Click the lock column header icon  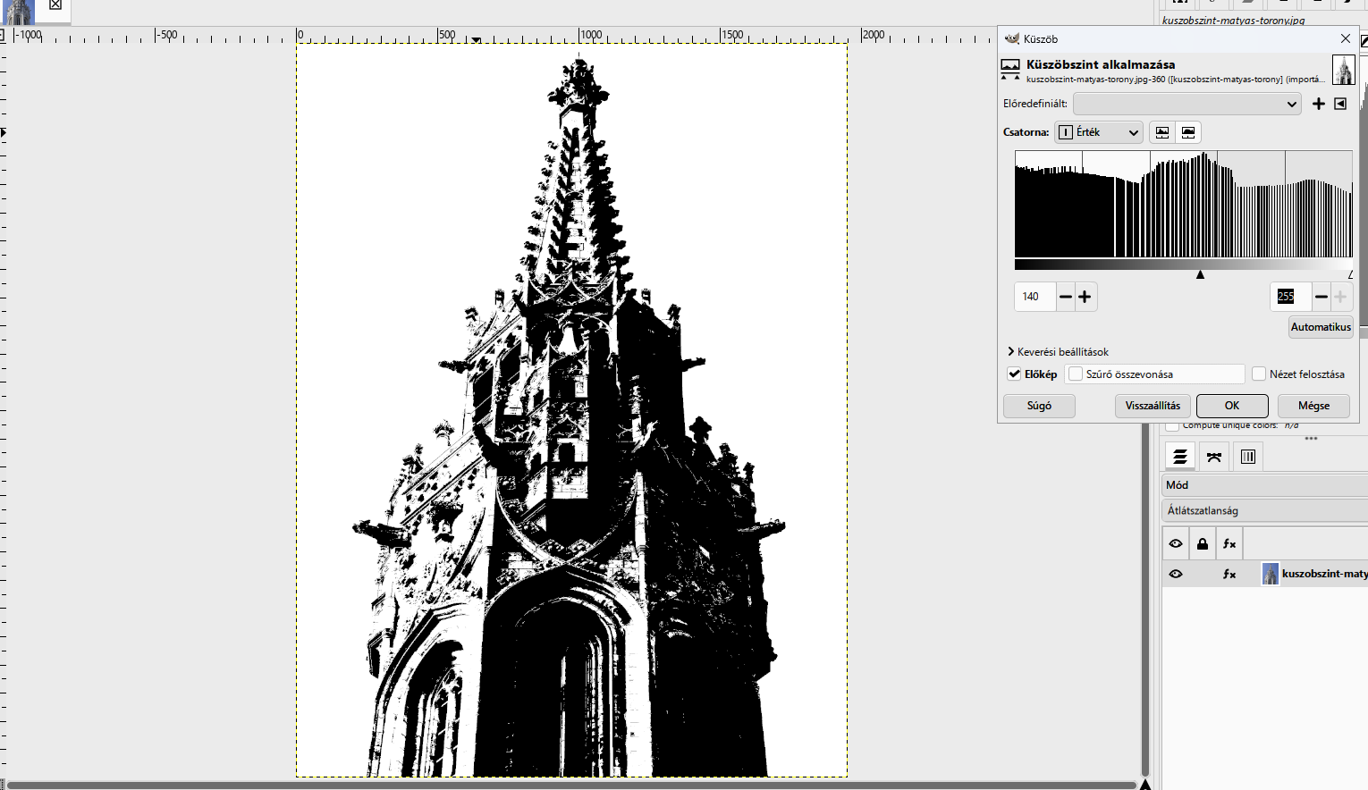pos(1203,543)
